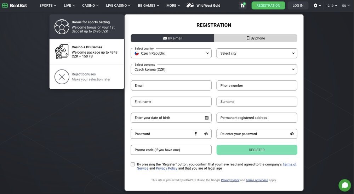Focus the Re-enter your password field
The height and width of the screenshot is (194, 354).
pyautogui.click(x=257, y=134)
